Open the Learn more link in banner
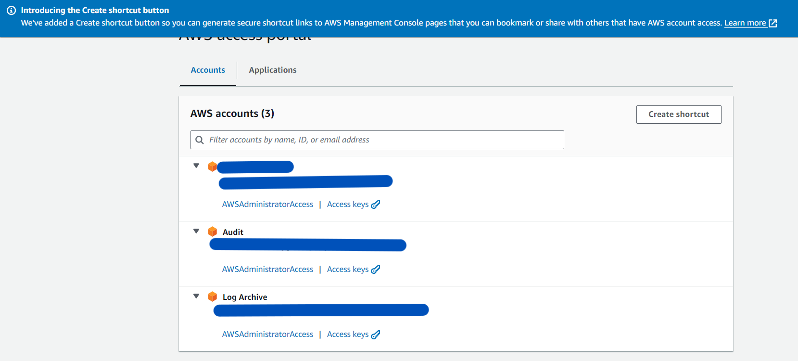 point(745,23)
